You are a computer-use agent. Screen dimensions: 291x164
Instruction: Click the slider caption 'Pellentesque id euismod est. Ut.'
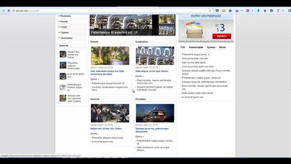[114, 32]
